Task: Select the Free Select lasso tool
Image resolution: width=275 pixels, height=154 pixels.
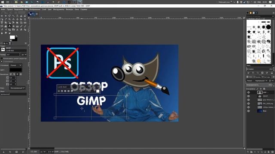Action: tap(9, 16)
